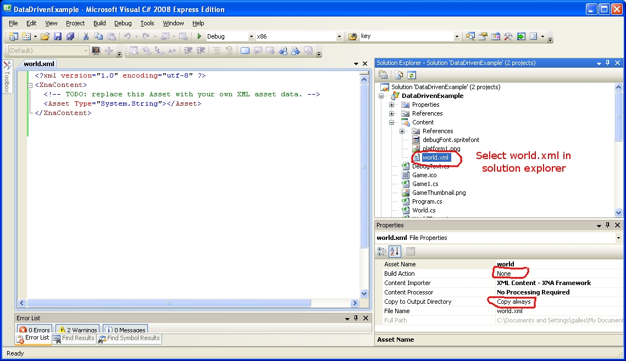This screenshot has width=626, height=361.
Task: Open the Tools menu
Action: pos(147,23)
